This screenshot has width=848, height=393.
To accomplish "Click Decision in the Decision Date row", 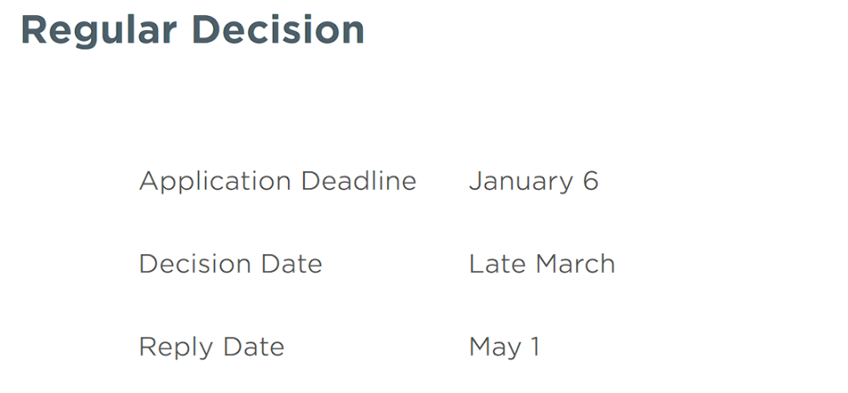I will (x=191, y=264).
